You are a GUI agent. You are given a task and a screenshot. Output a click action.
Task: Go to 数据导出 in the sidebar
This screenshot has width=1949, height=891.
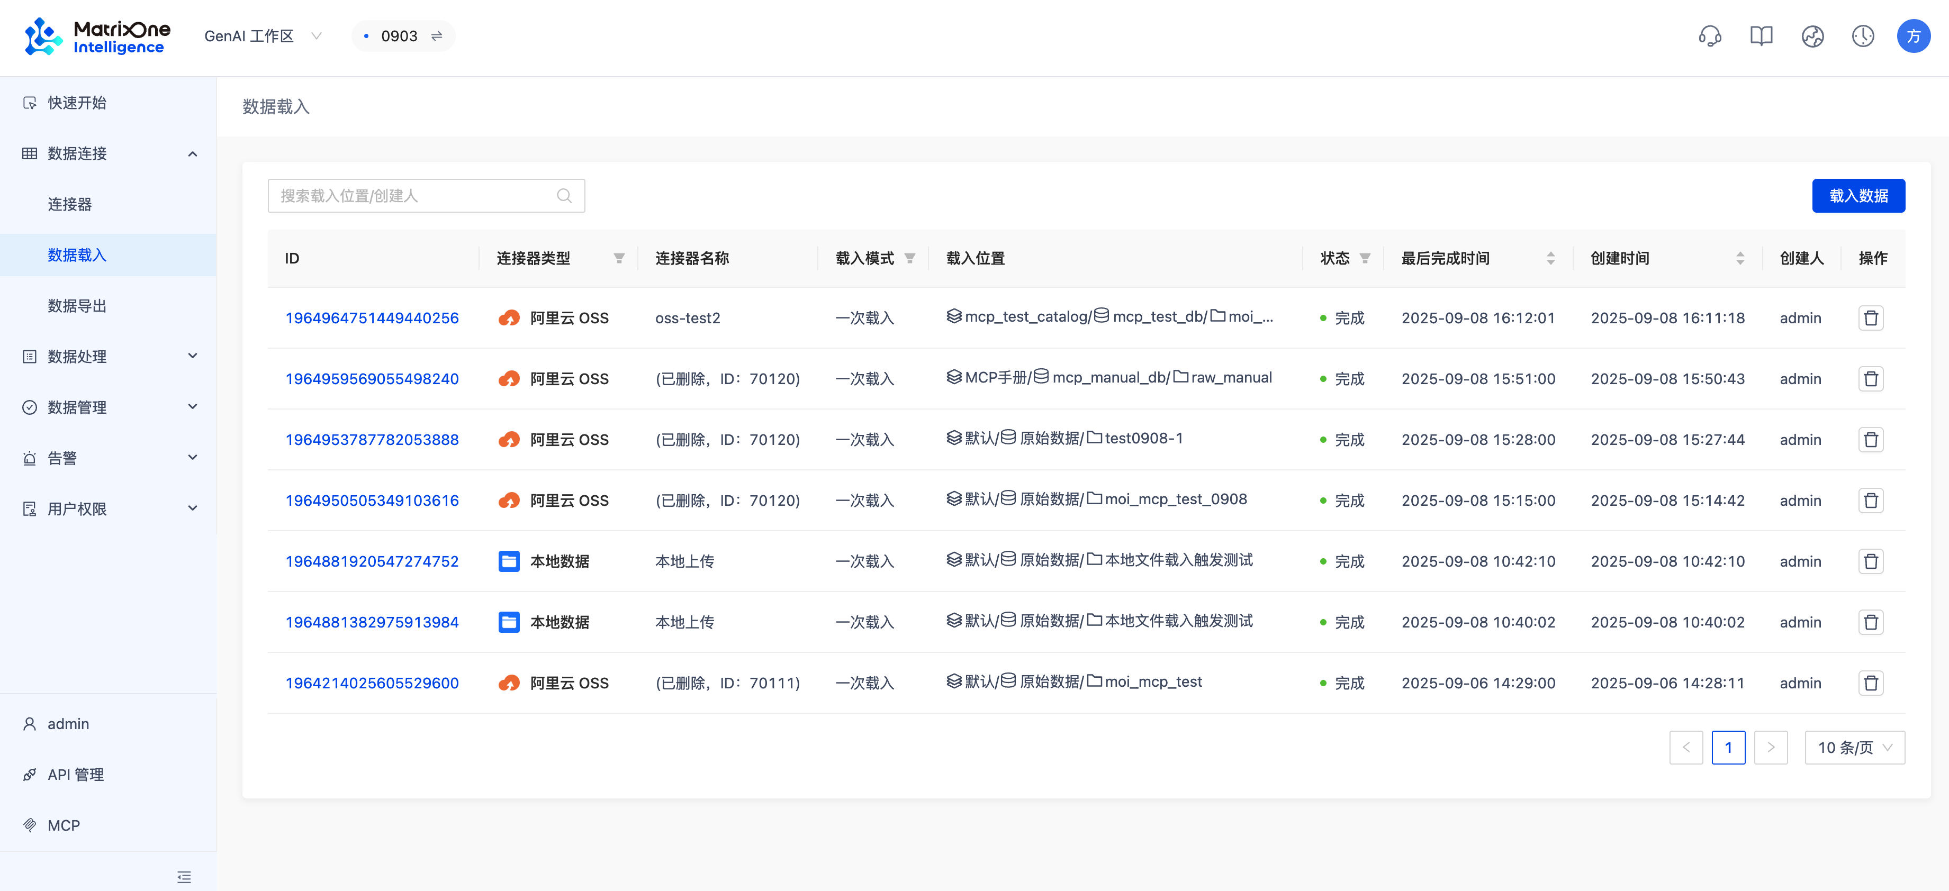[x=76, y=306]
